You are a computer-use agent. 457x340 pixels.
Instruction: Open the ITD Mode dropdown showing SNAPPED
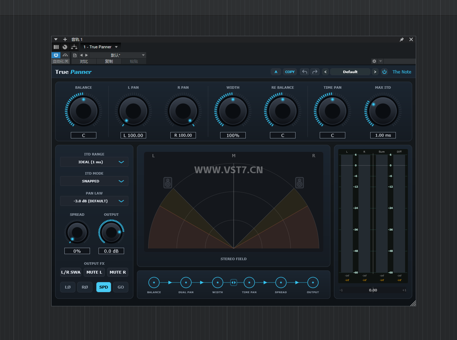94,181
